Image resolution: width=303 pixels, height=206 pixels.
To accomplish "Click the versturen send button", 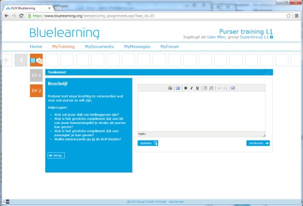I will coord(258,143).
